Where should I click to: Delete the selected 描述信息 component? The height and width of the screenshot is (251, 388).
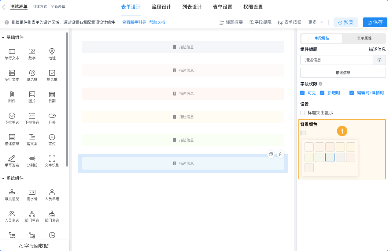point(280,154)
